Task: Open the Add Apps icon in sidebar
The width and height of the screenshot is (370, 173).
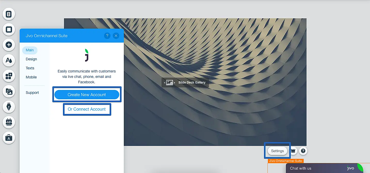Action: [9, 76]
